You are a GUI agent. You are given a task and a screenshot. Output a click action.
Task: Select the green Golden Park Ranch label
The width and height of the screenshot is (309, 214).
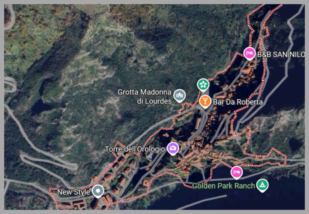(x=224, y=186)
